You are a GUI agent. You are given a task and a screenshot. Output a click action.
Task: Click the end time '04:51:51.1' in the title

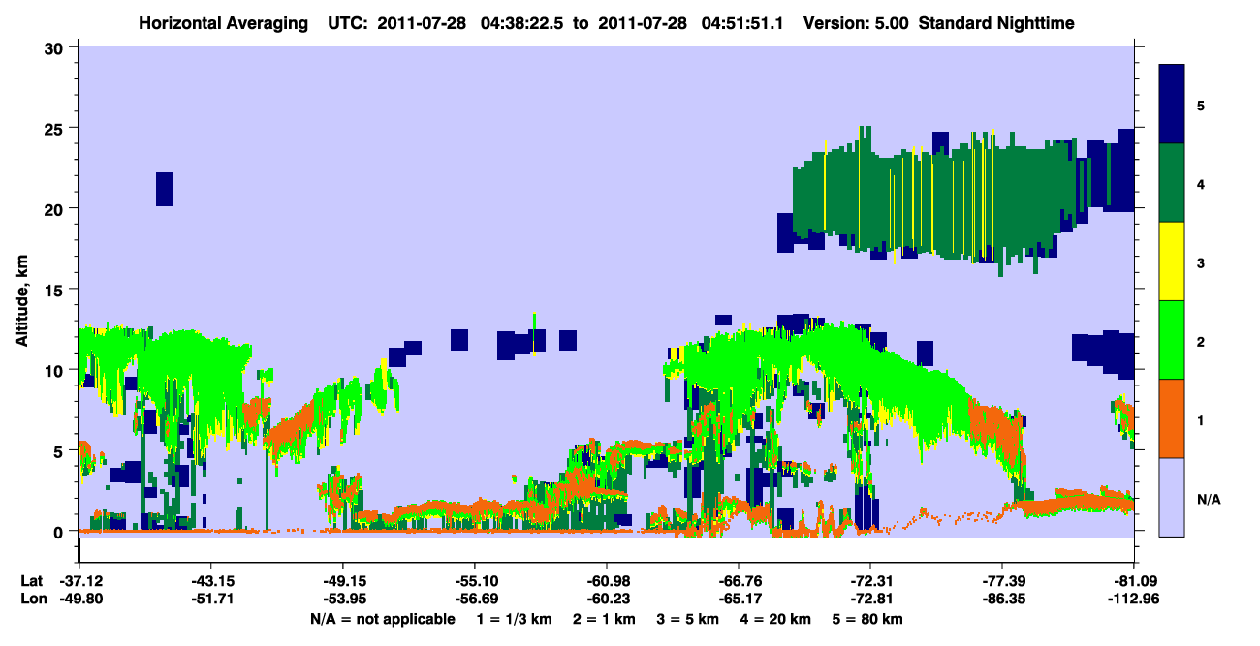(x=740, y=22)
